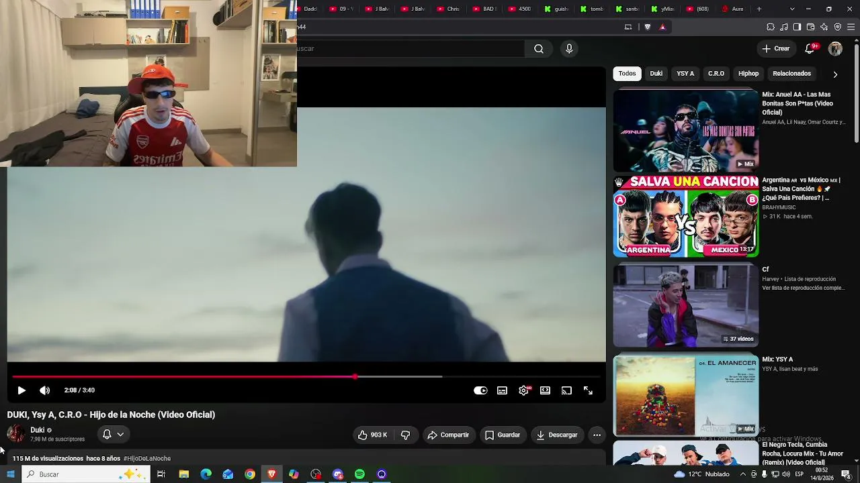Screen dimensions: 860x483
Task: Turn on subtitles in the player
Action: pyautogui.click(x=502, y=390)
